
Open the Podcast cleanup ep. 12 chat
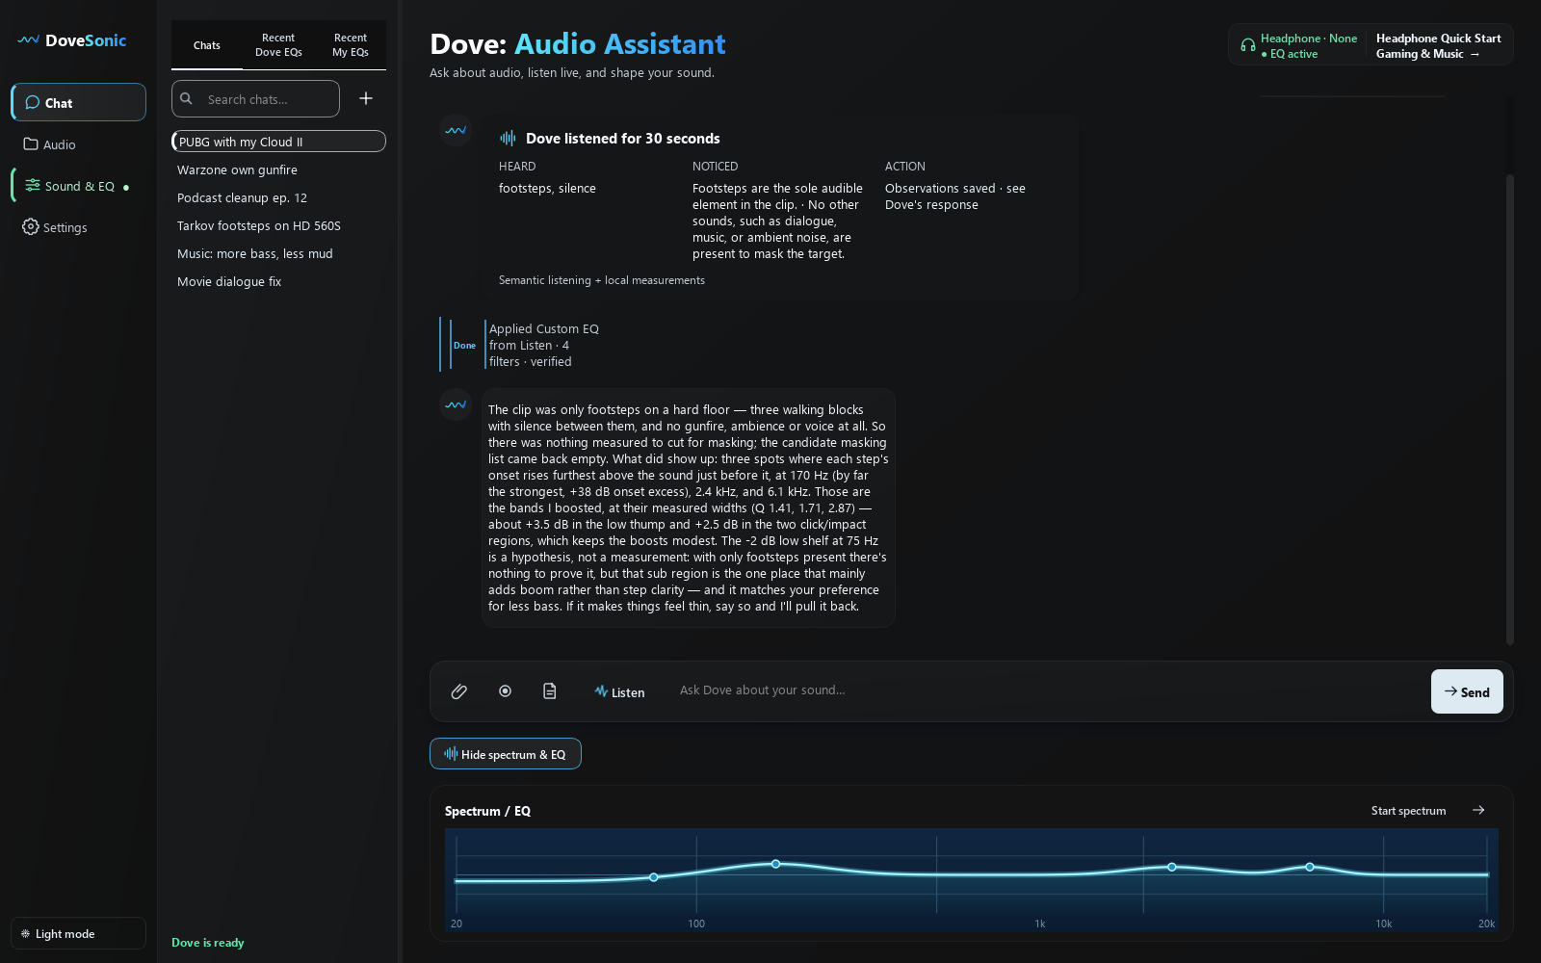tap(278, 197)
